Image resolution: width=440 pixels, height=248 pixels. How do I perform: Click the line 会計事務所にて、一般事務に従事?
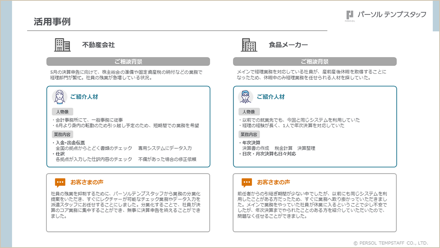[88, 120]
